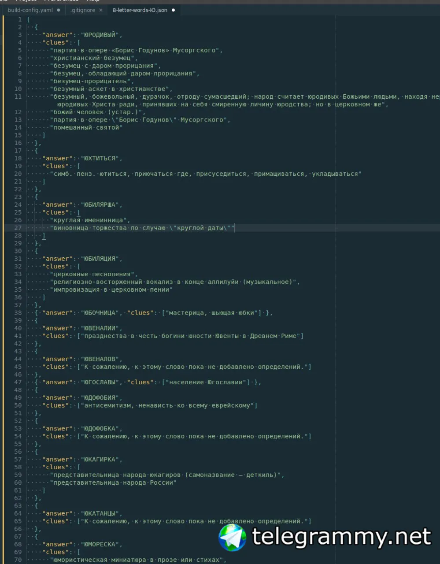The image size is (440, 564).
Task: Click the answer value "ЮБИЛЯРША"
Action: pyautogui.click(x=100, y=204)
